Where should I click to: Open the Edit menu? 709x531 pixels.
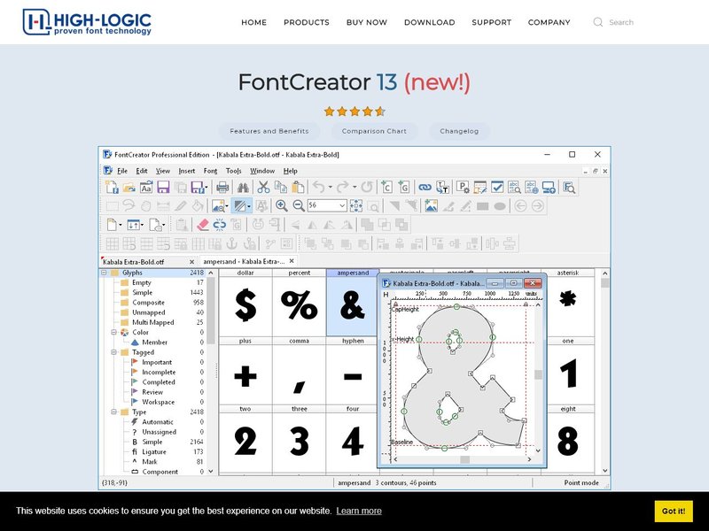[x=142, y=171]
